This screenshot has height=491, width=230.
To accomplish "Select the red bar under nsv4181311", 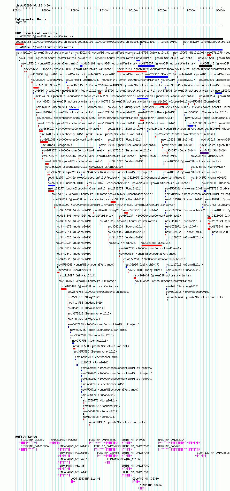I will click(132, 71).
